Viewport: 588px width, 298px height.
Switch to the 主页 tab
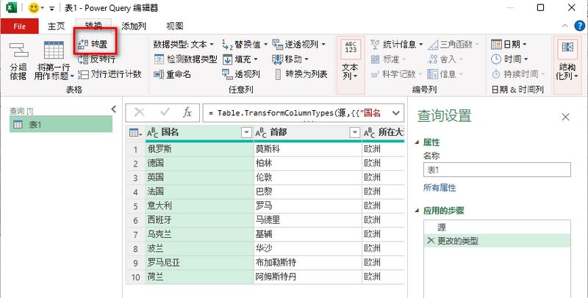click(57, 26)
